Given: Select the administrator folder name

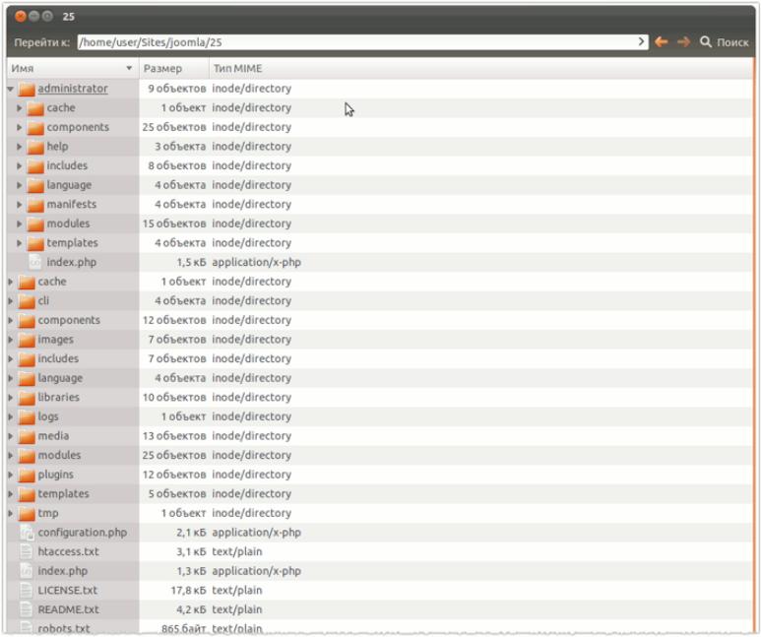Looking at the screenshot, I should 73,89.
